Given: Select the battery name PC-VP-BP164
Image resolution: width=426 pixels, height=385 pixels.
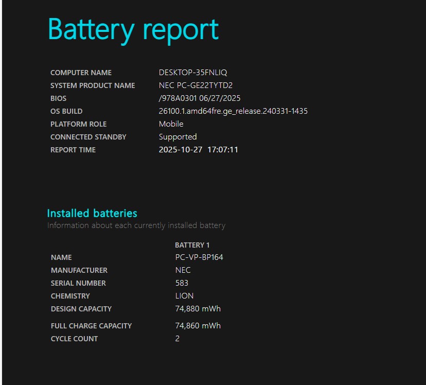Looking at the screenshot, I should click(199, 257).
